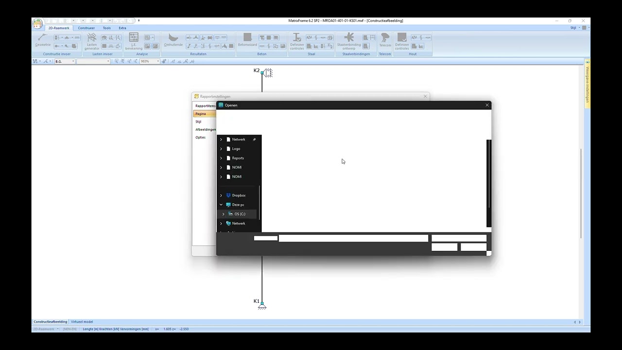
Task: Close the Rapportinstellingen window
Action: pos(425,96)
